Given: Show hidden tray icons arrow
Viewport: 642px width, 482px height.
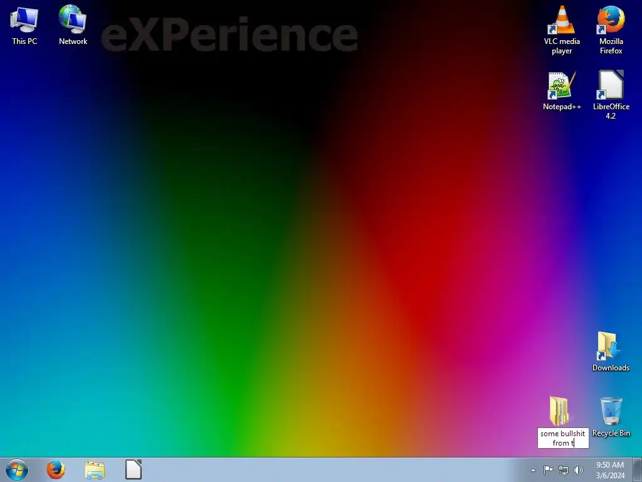Looking at the screenshot, I should 533,470.
